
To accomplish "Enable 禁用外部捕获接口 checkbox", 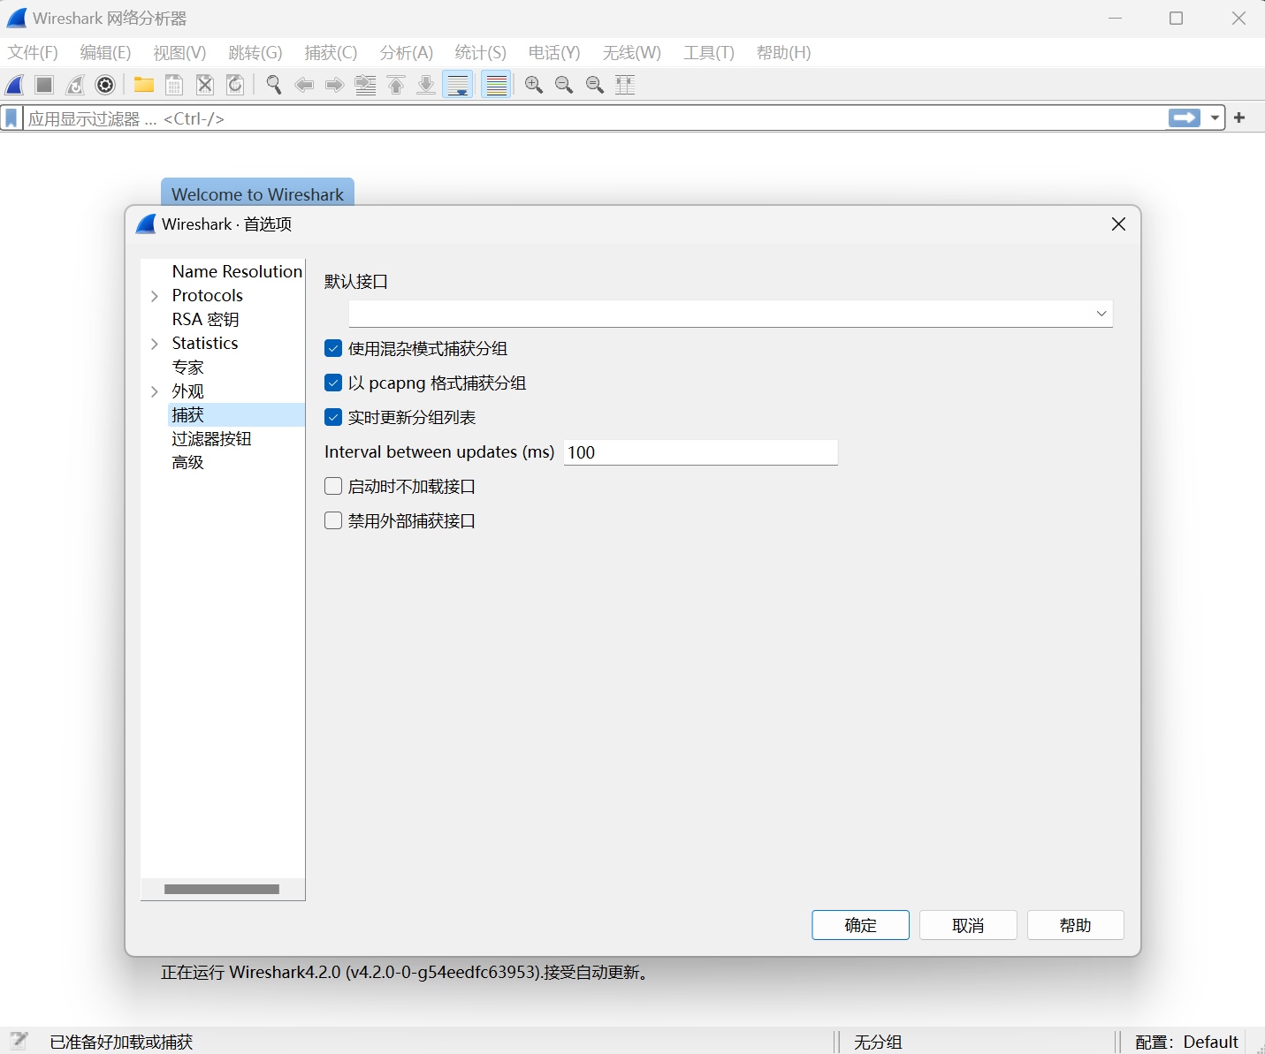I will pos(333,520).
